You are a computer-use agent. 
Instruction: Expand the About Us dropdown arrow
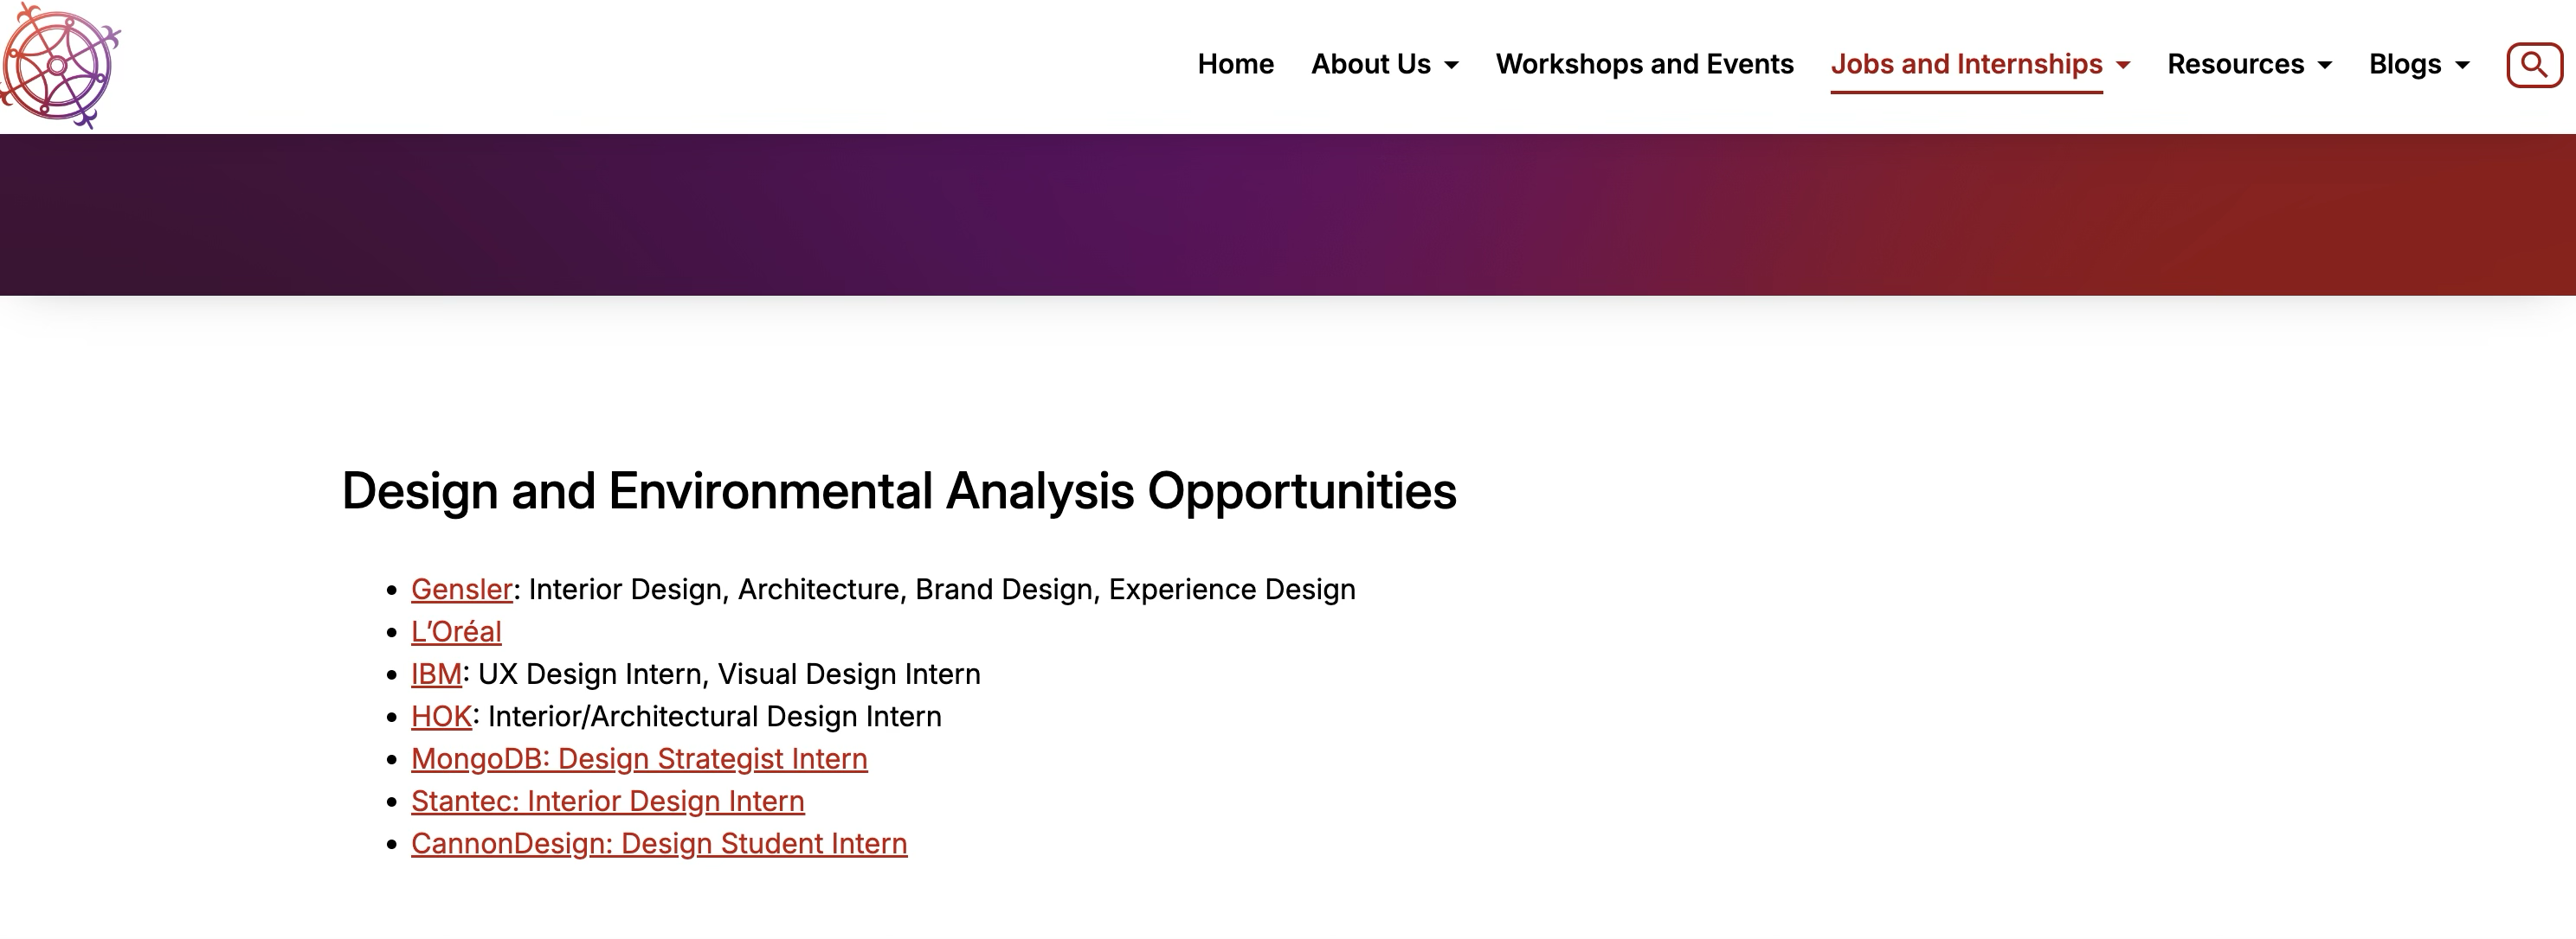click(x=1451, y=66)
